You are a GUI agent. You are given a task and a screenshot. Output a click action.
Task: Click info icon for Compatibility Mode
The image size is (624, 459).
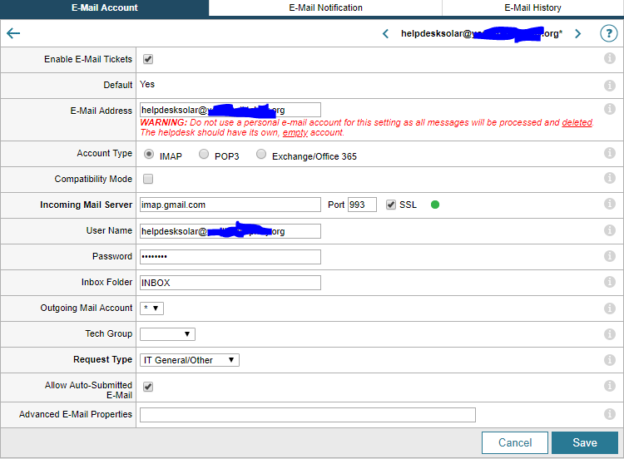(x=610, y=178)
